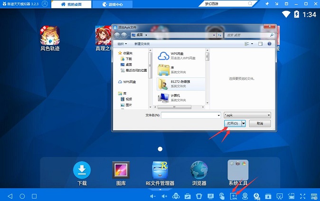This screenshot has height=201, width=320.
Task: Click the dialog forward navigation button
Action: pos(124,35)
